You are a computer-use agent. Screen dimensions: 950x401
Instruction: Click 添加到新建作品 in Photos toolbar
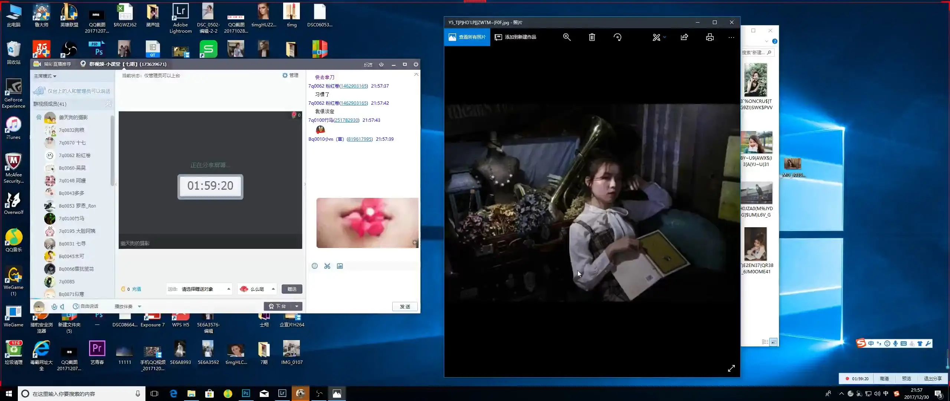point(515,37)
